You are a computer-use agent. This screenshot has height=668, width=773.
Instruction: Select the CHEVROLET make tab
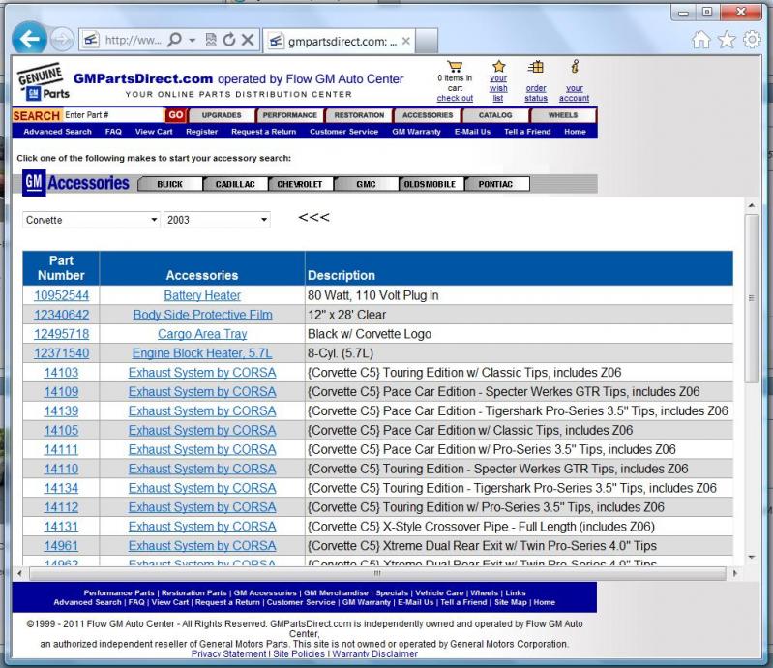point(300,184)
